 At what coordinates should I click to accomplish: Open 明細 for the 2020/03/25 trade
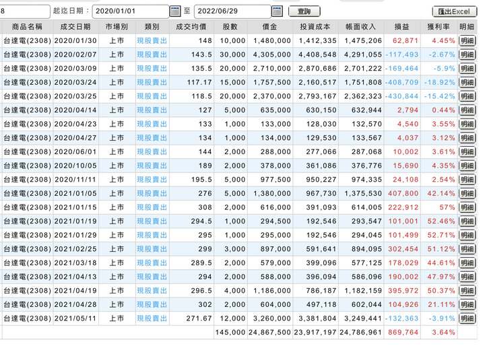pyautogui.click(x=467, y=96)
